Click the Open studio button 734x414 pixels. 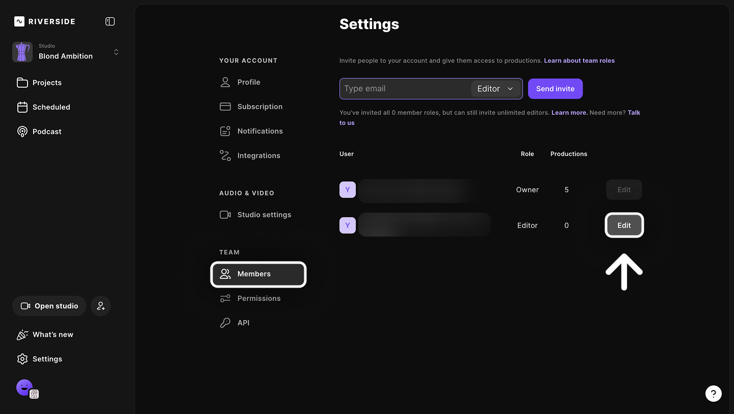49,306
